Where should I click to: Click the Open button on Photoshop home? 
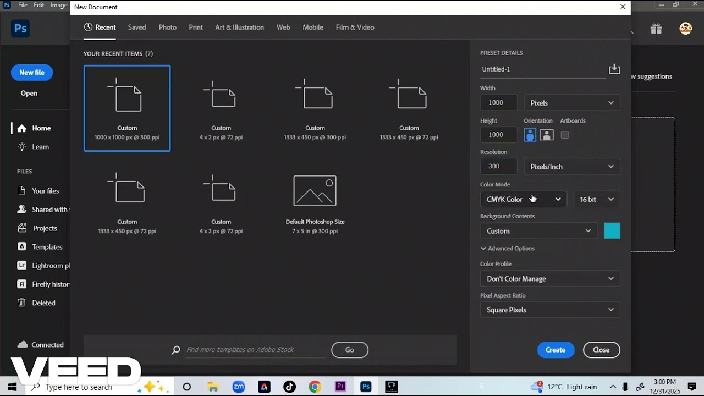pos(29,94)
